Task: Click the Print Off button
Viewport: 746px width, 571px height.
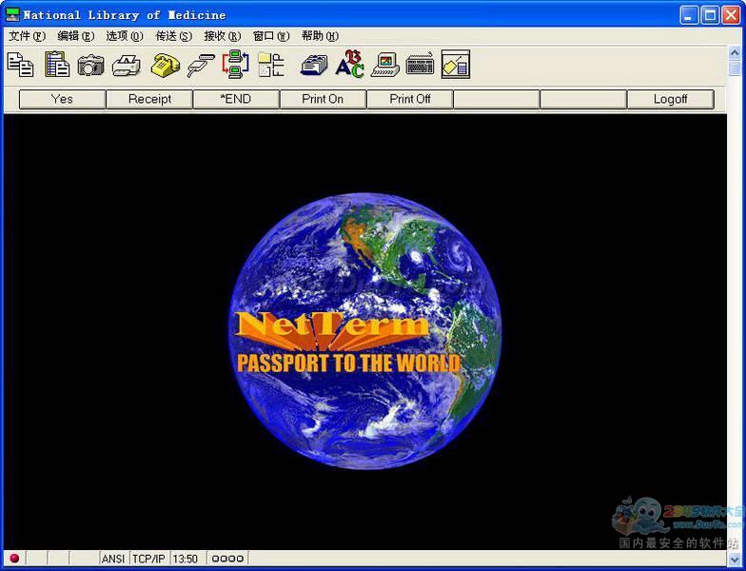Action: (x=409, y=99)
